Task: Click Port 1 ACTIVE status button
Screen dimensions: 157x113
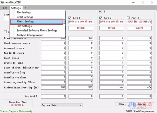Action: 81,28
